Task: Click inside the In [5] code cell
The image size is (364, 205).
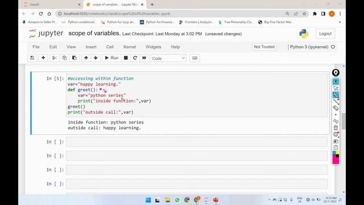Action: tap(197, 95)
